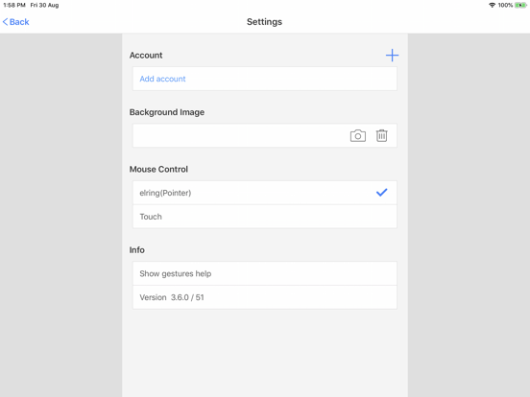Image resolution: width=530 pixels, height=397 pixels.
Task: Tap the Version 3.6.0 / 51 row
Action: (265, 297)
